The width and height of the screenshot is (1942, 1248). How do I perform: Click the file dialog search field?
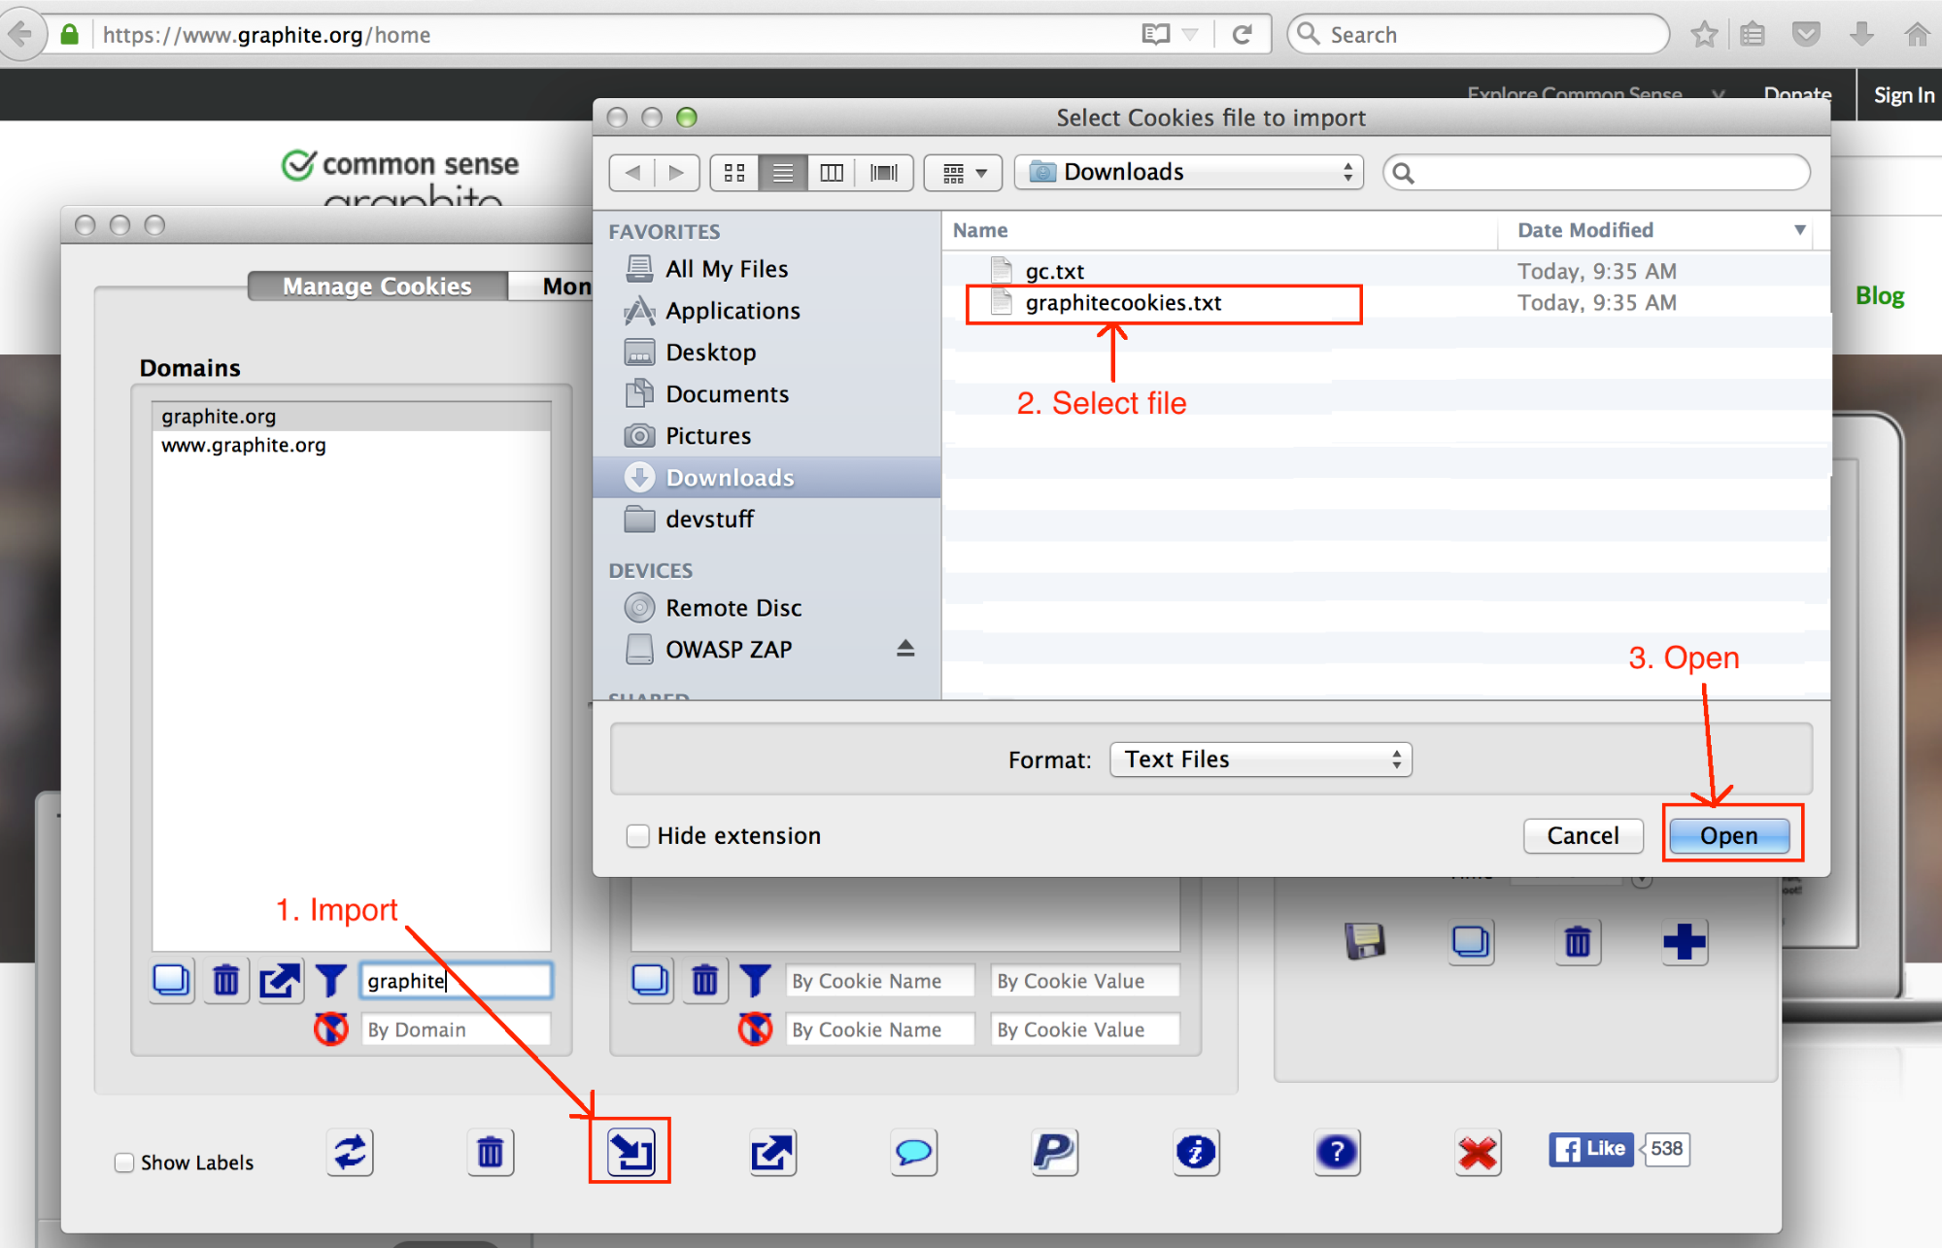point(1596,173)
